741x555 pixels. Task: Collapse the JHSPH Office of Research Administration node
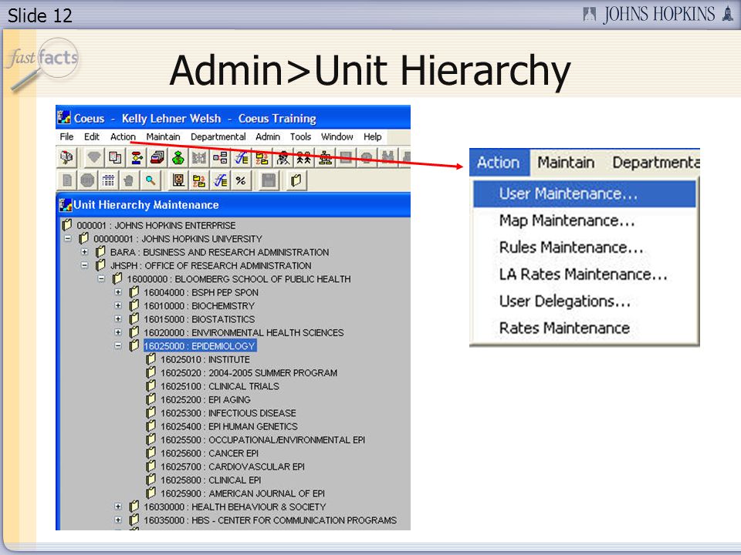tap(85, 265)
